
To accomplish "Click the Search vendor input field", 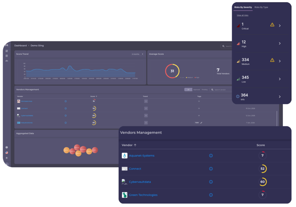I will pos(221,90).
